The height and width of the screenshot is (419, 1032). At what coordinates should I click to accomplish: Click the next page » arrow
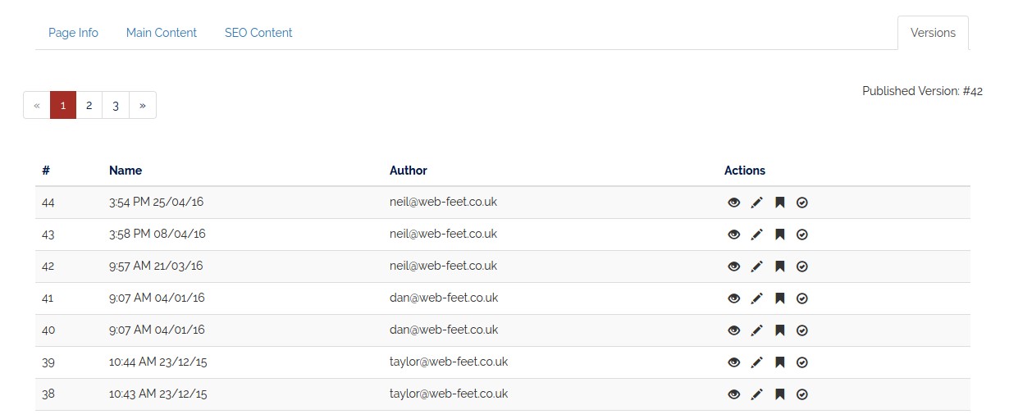pos(143,105)
